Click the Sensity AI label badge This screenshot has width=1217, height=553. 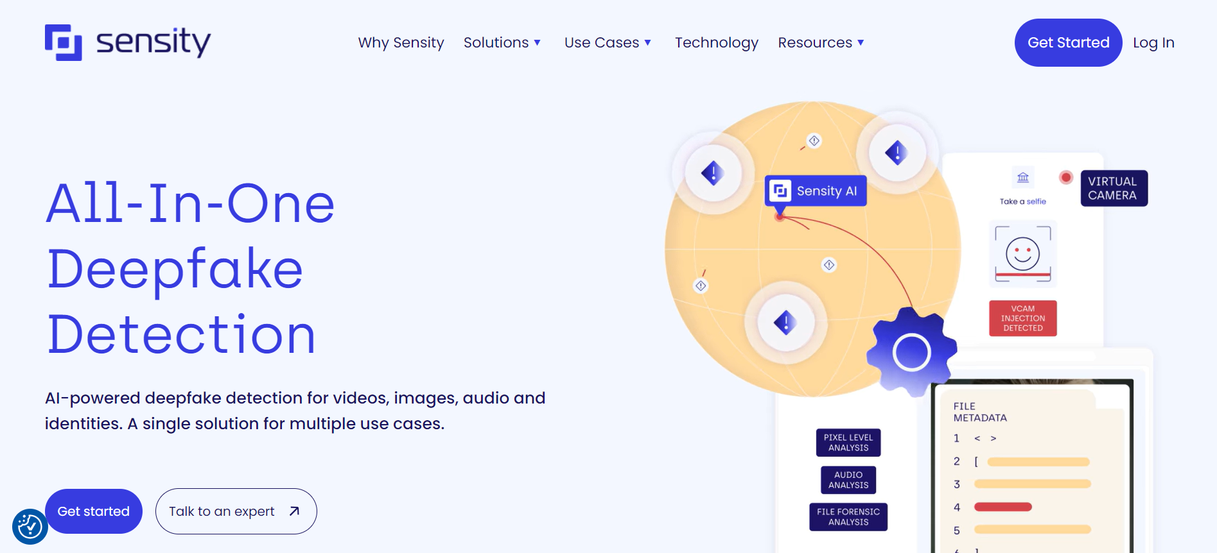tap(816, 191)
